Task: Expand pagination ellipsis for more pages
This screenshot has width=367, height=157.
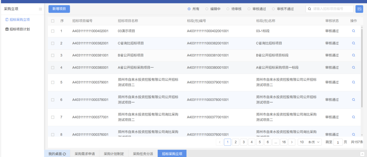Action: (x=276, y=142)
